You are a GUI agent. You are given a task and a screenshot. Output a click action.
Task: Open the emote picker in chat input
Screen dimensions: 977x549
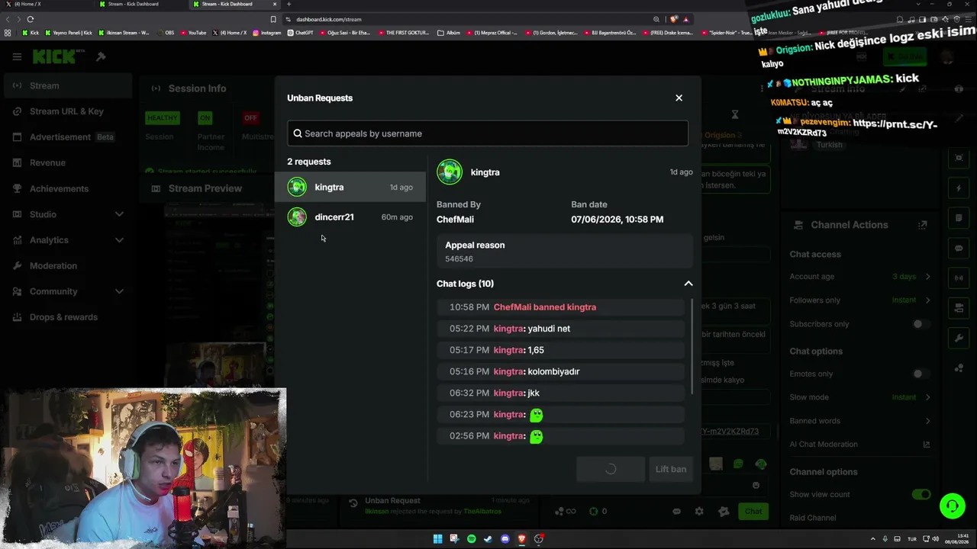756,485
